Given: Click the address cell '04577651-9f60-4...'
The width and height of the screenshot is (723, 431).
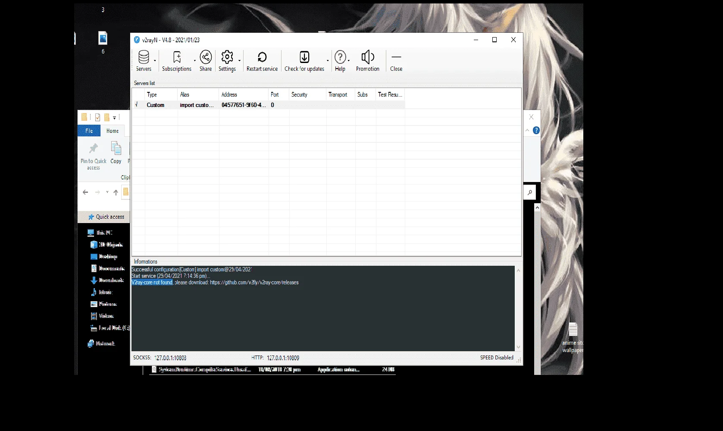Looking at the screenshot, I should (x=243, y=105).
